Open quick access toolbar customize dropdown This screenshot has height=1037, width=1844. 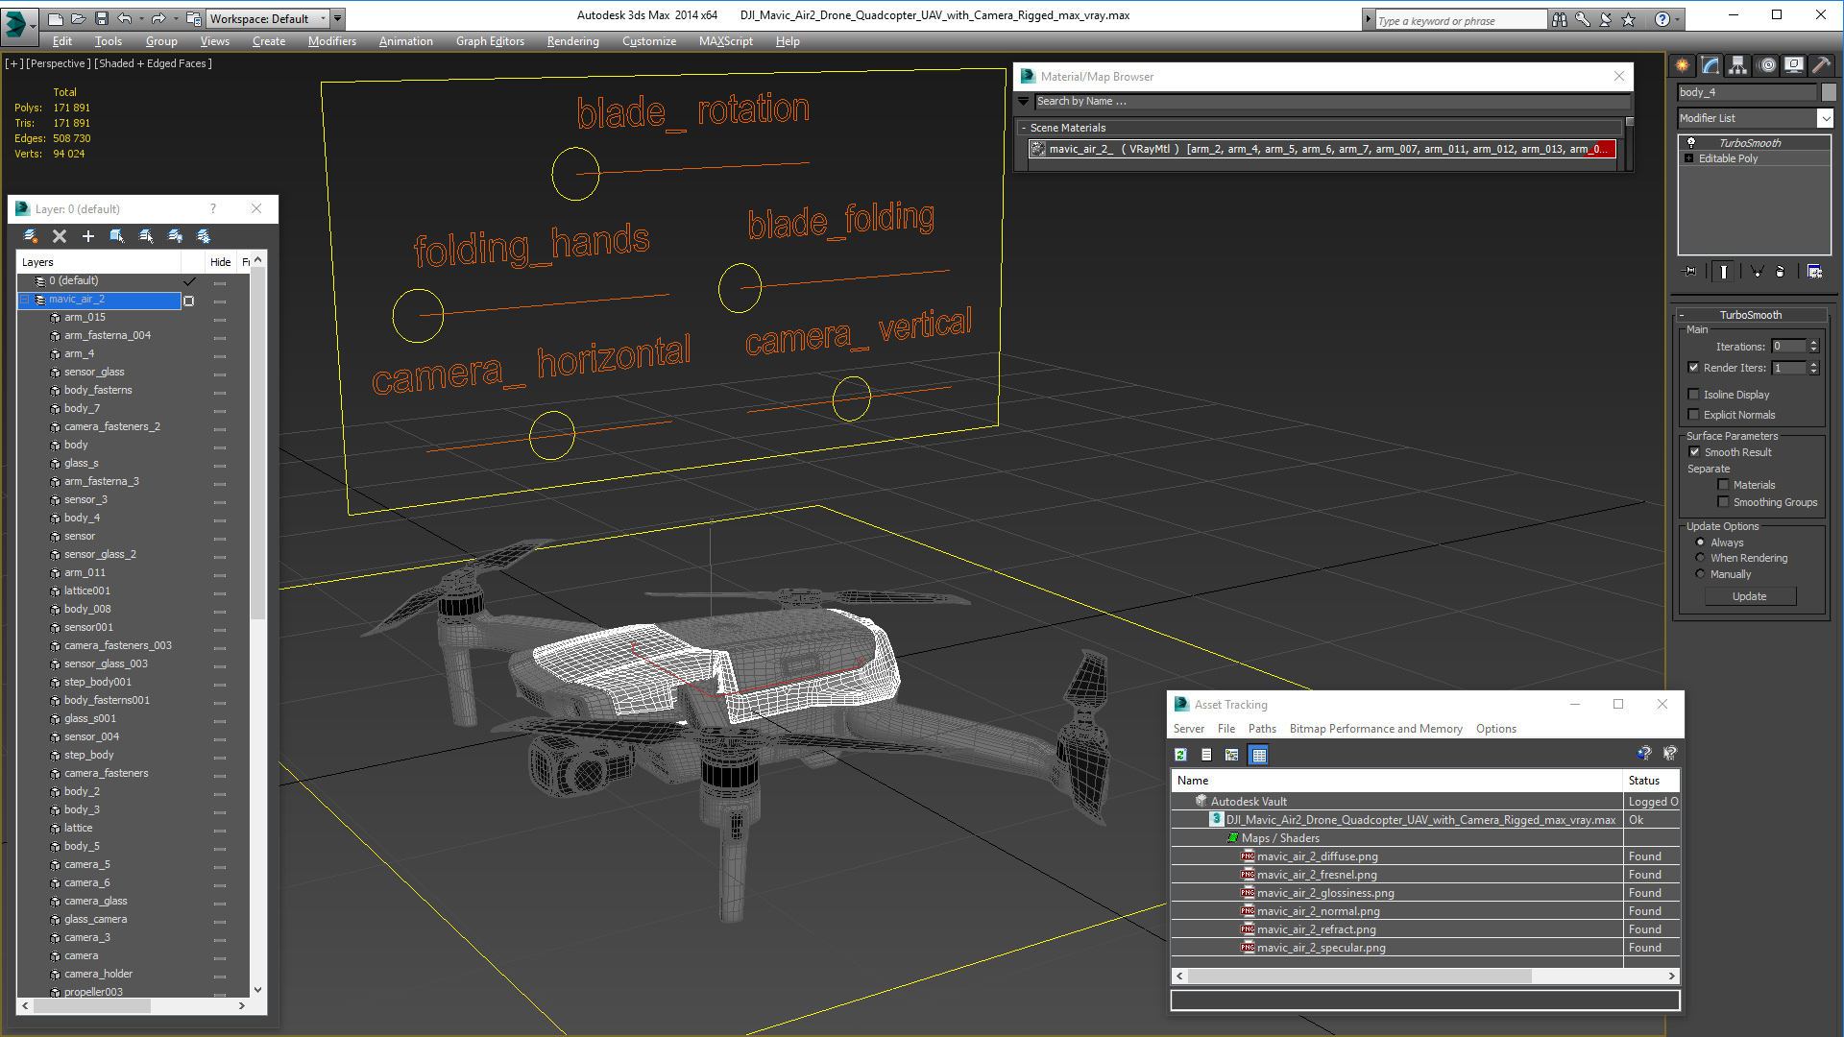click(x=338, y=18)
